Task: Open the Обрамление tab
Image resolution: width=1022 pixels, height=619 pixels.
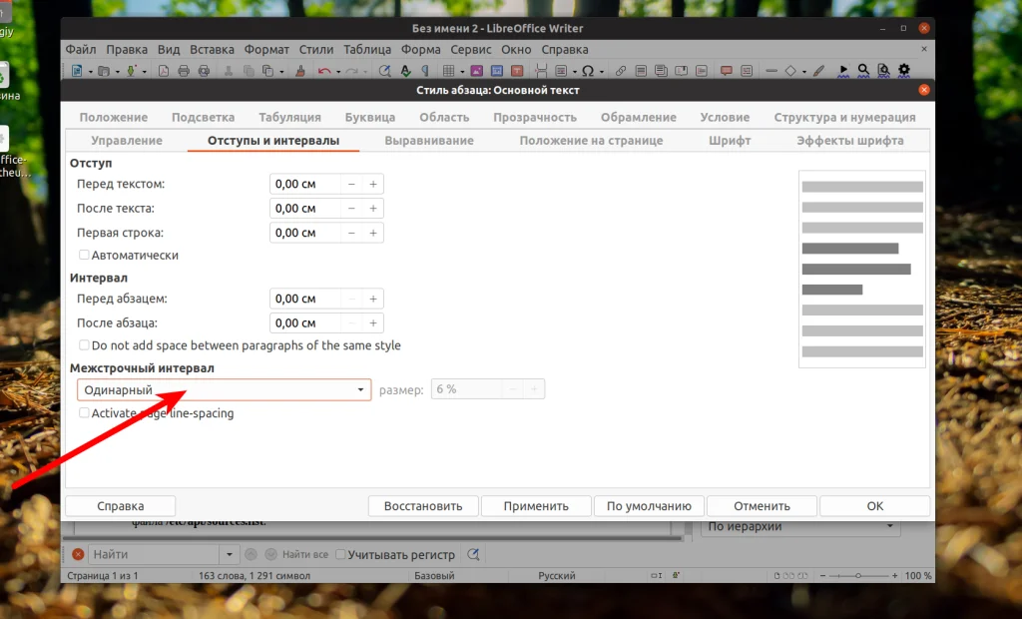Action: click(638, 118)
